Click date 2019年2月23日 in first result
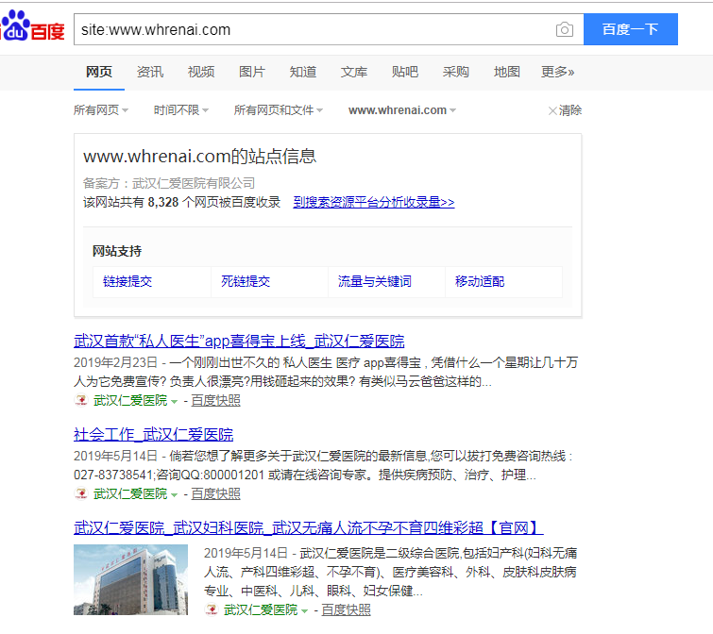 point(115,362)
